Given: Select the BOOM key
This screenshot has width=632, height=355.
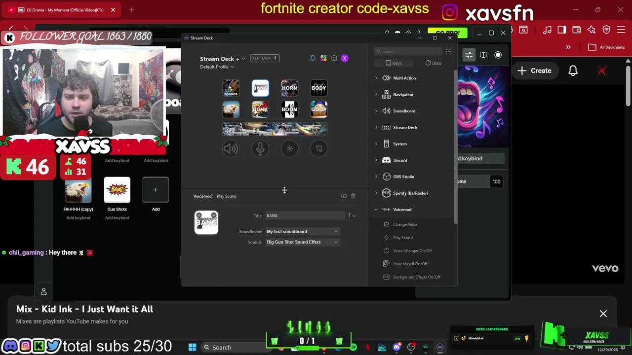Looking at the screenshot, I should point(289,109).
